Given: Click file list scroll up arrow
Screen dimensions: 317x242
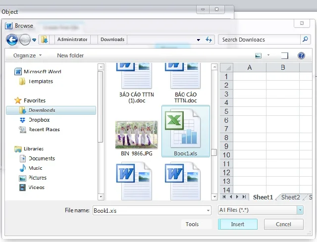Looking at the screenshot, I should pyautogui.click(x=214, y=67).
